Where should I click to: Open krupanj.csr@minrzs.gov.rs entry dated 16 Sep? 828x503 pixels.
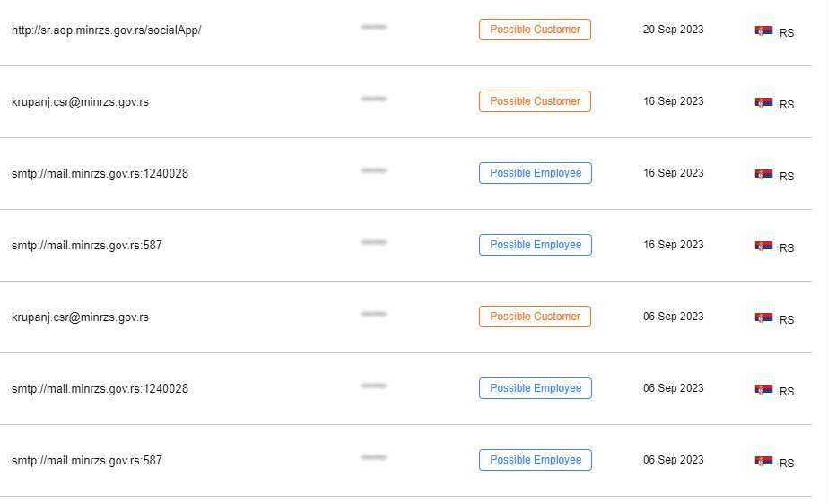click(80, 102)
